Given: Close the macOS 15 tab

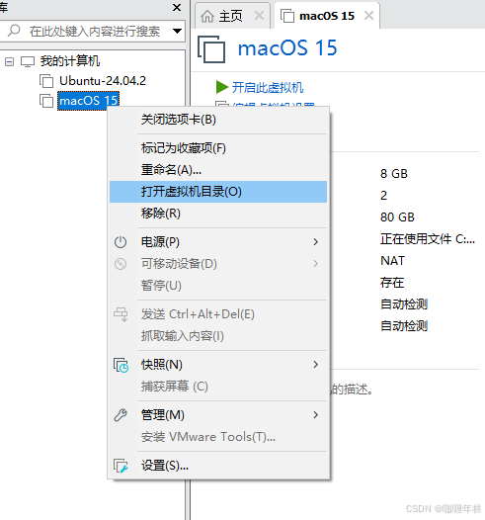Looking at the screenshot, I should coord(368,16).
